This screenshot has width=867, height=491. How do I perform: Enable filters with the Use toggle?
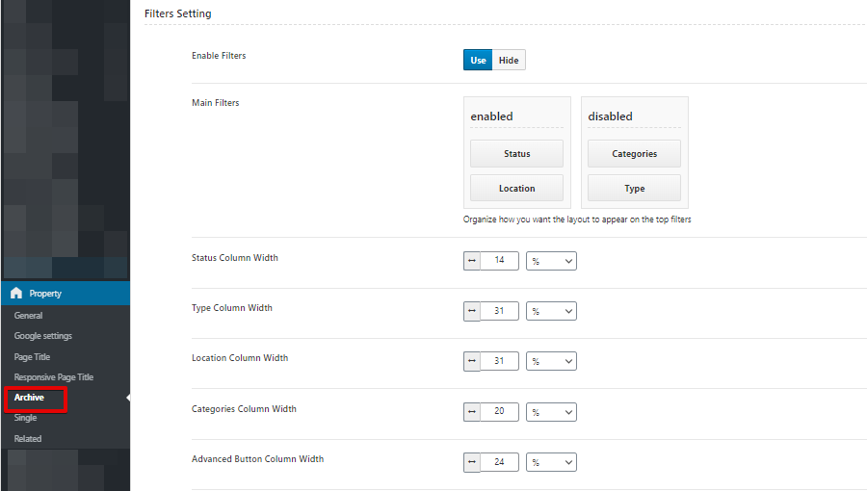click(478, 61)
